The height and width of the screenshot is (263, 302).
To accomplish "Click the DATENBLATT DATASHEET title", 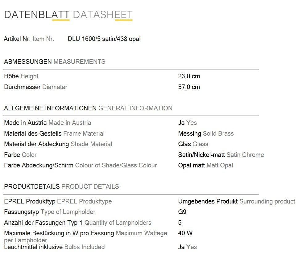I will click(68, 15).
